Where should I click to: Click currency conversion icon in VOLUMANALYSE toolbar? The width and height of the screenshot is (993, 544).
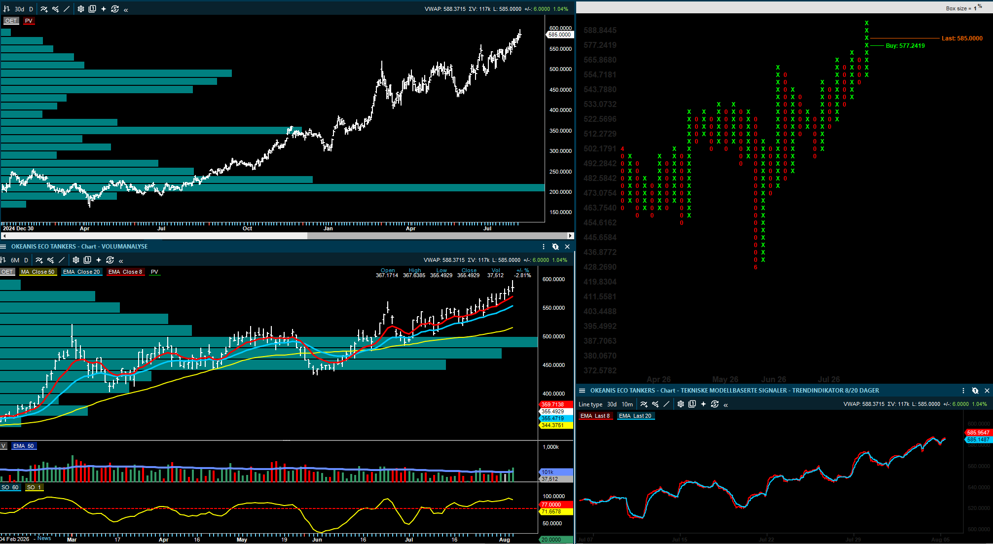[110, 260]
